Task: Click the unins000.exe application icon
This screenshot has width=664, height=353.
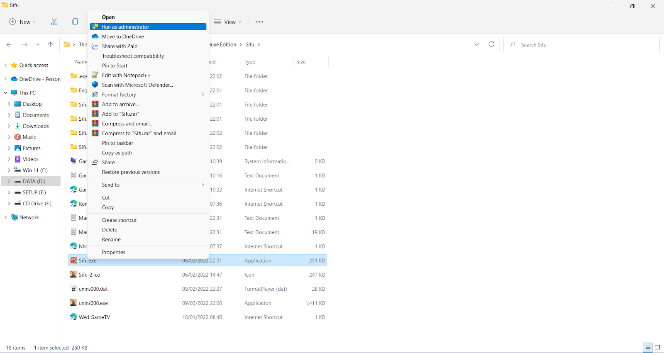Action: [73, 303]
